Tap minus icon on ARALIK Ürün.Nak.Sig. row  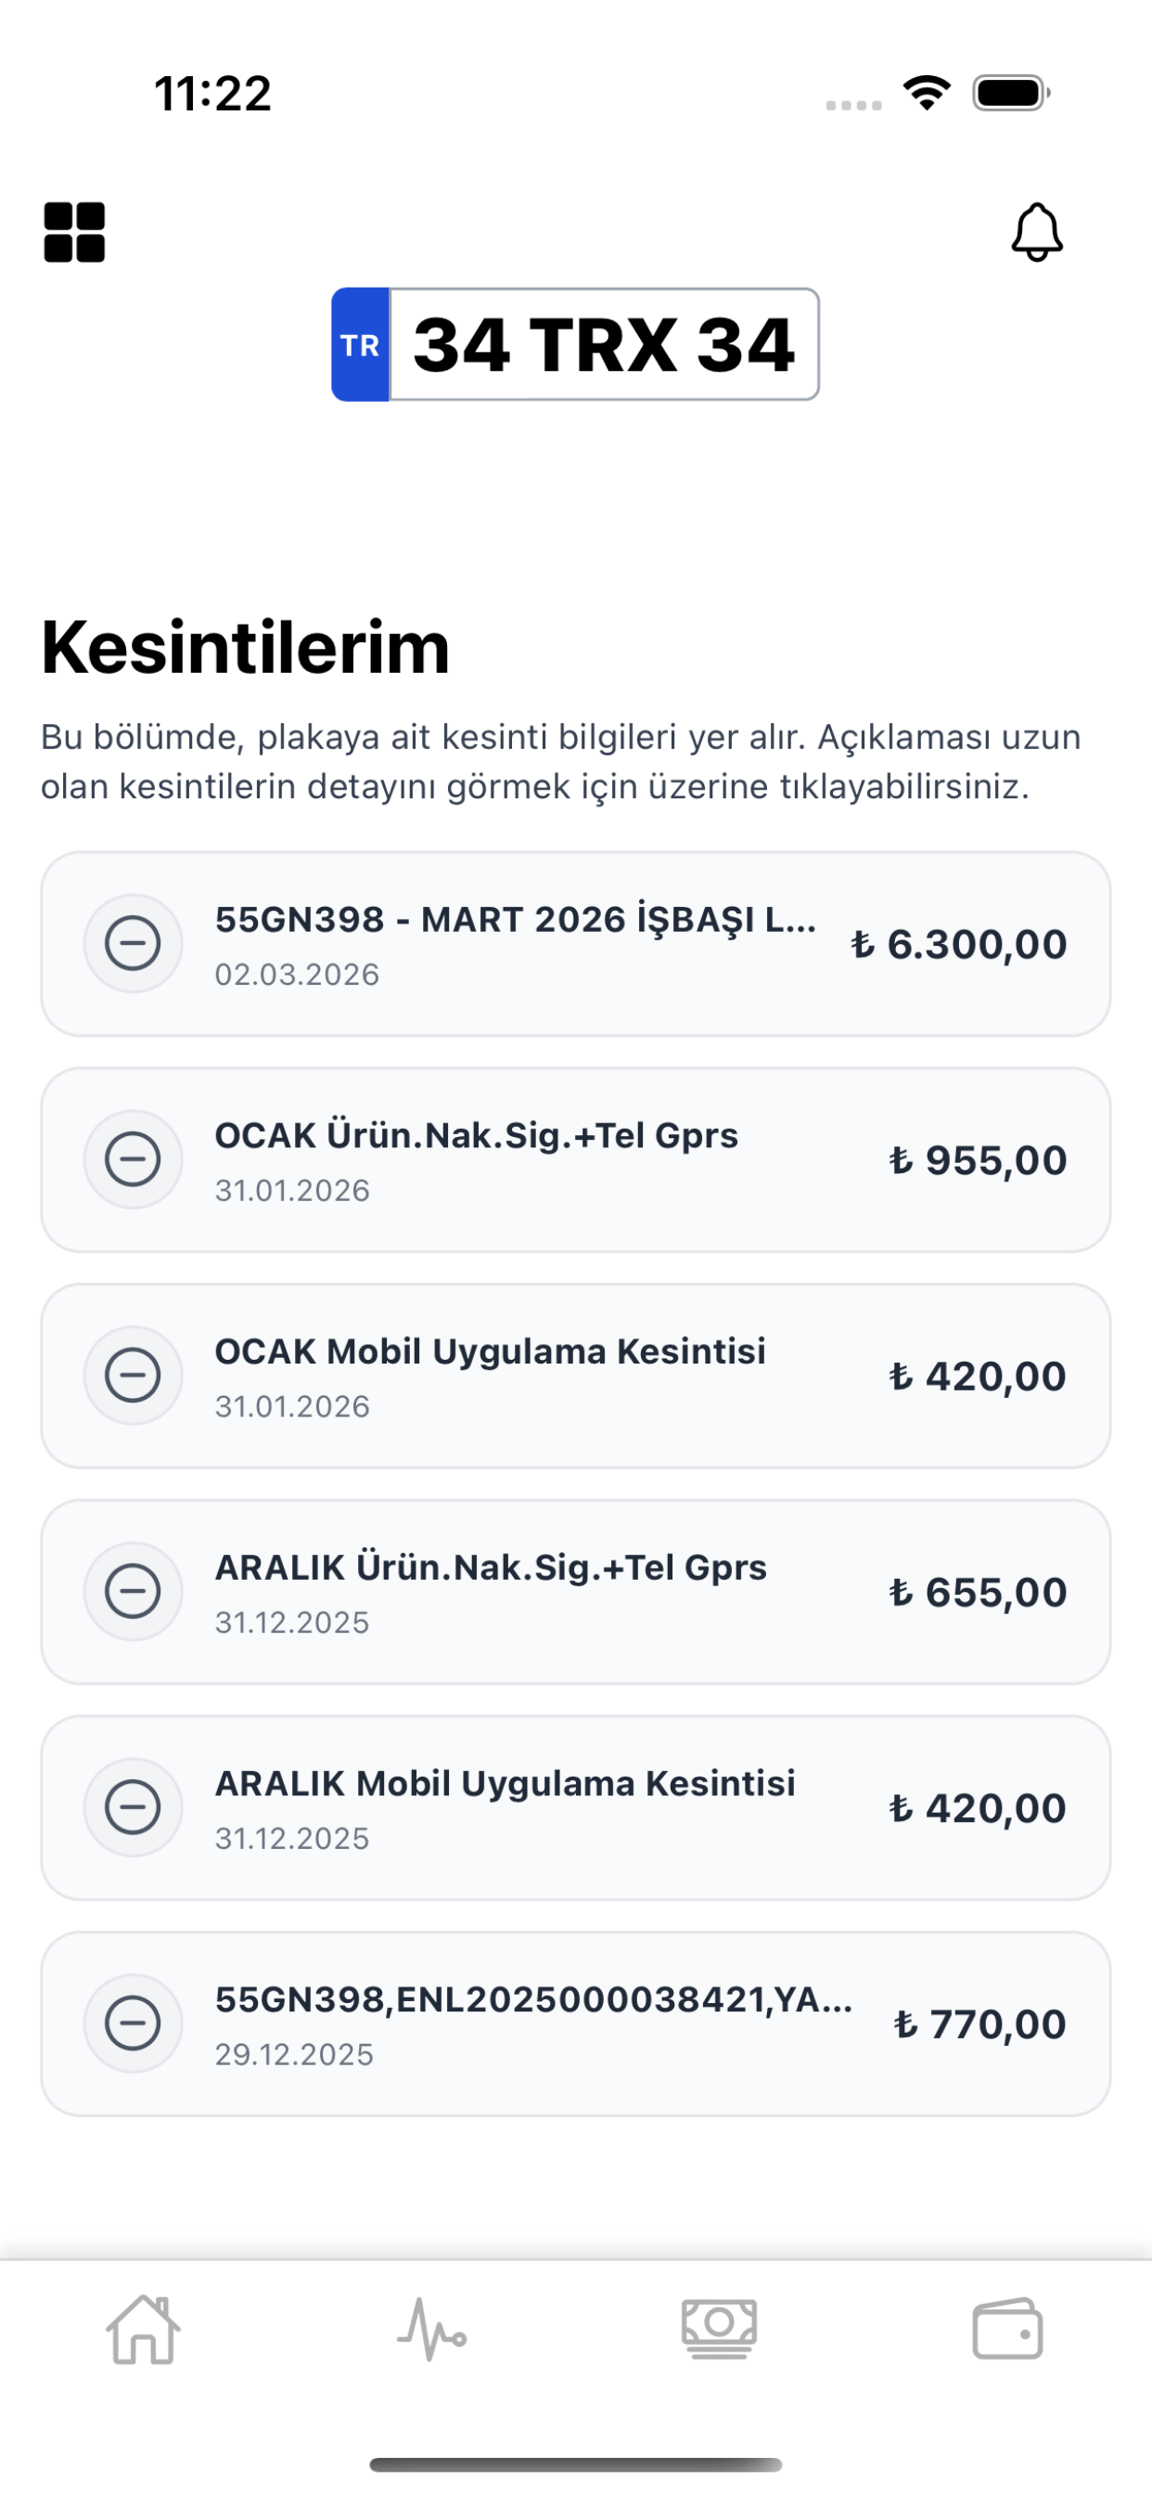tap(133, 1591)
